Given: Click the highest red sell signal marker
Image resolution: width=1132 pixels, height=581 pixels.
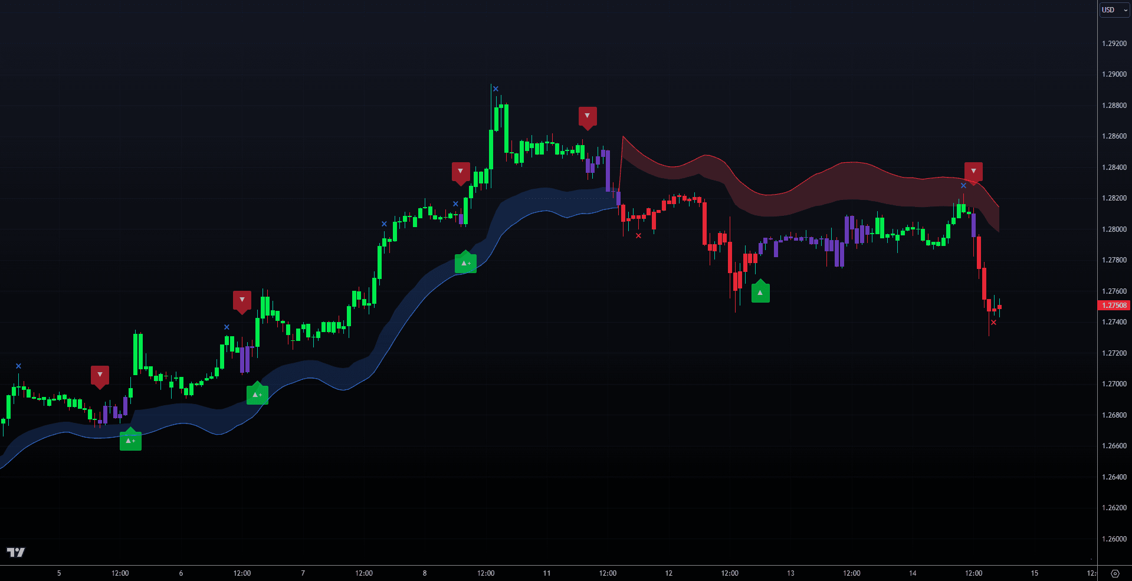Looking at the screenshot, I should [588, 116].
